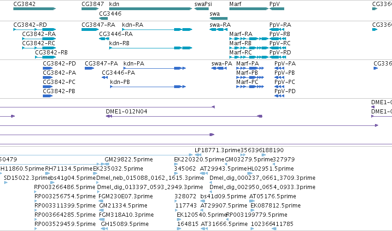392x231 pixels.
Task: Click the swaPsi gene arrow
Action: (x=201, y=9)
